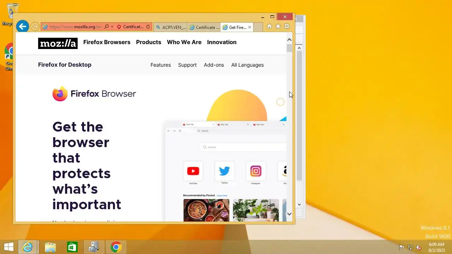Click the Firefox Browser logo
The width and height of the screenshot is (452, 254).
94,94
